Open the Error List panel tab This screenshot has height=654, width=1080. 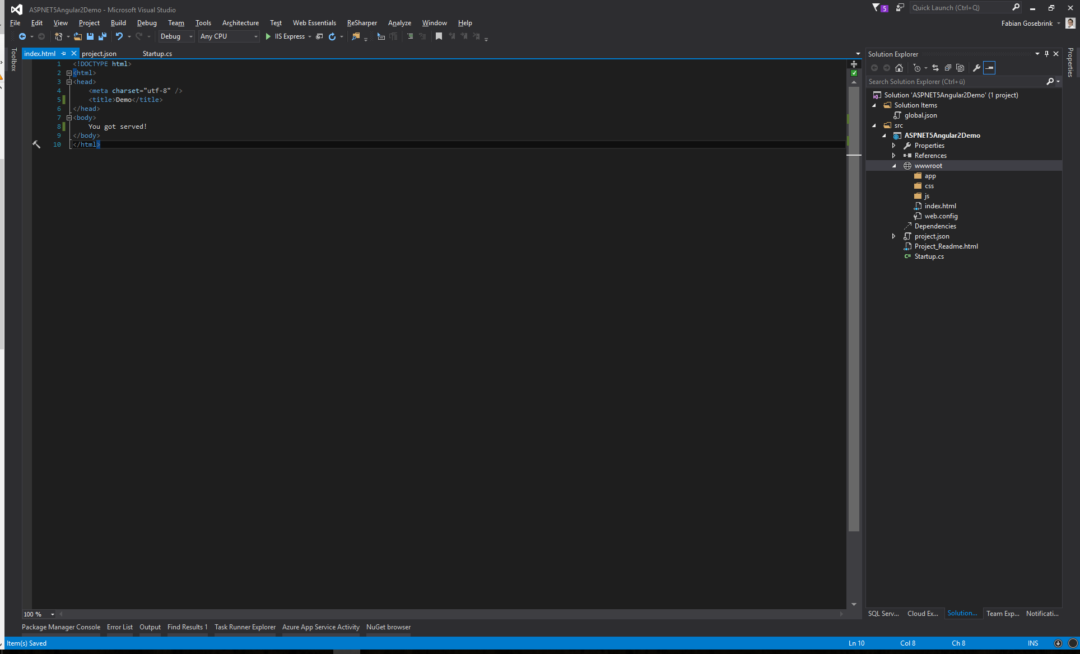pos(120,627)
